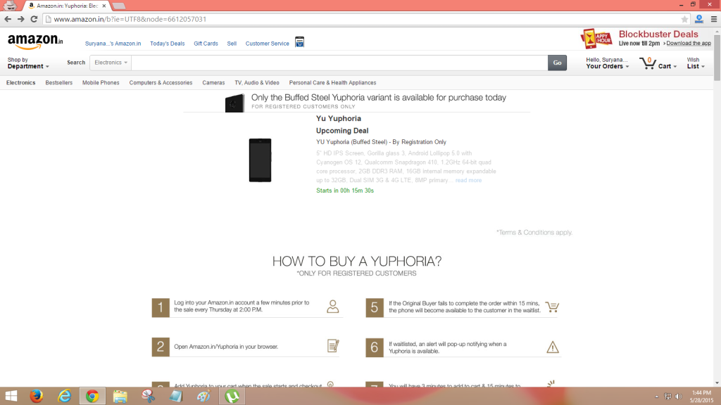The height and width of the screenshot is (405, 721).
Task: Click the Amazon search text field
Action: click(x=339, y=63)
